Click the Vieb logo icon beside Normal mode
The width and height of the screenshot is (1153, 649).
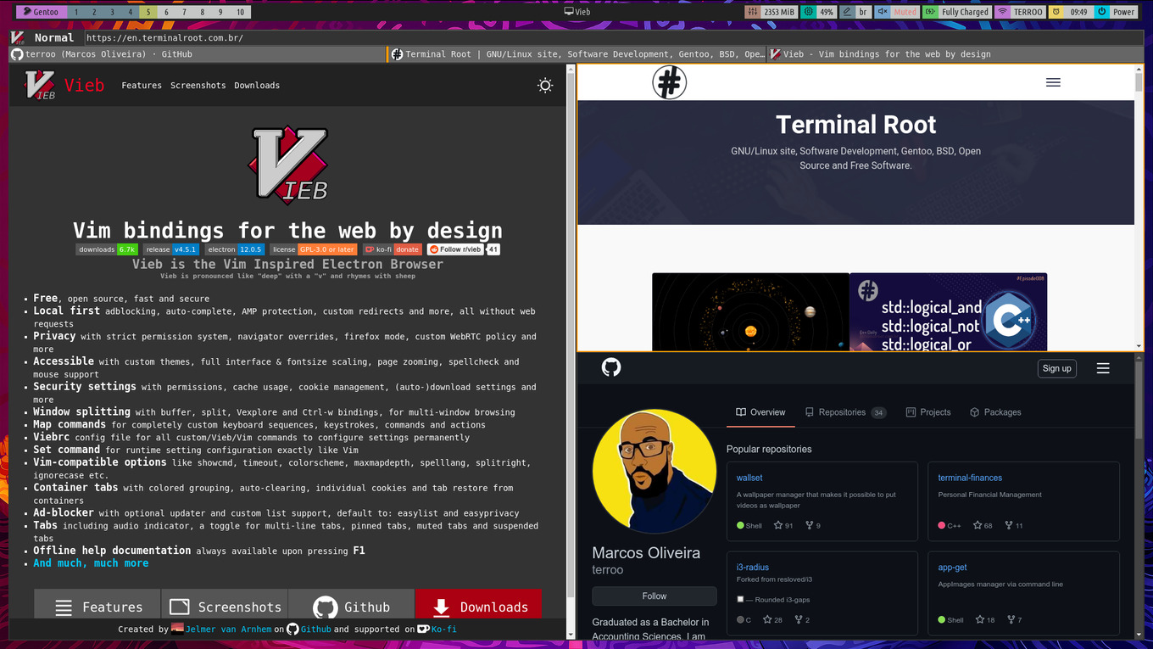17,37
